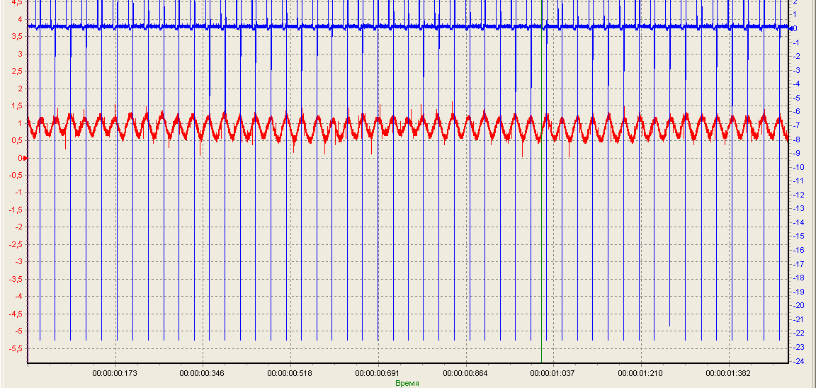Select time label 00:00:01:210

coord(640,373)
